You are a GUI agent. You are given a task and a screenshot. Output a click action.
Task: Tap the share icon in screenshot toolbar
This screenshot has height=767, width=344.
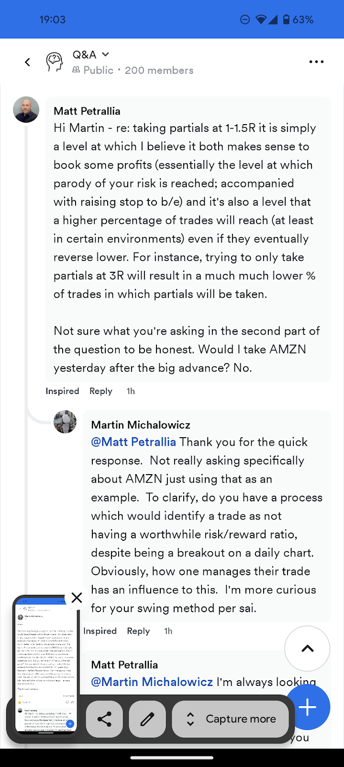(x=104, y=719)
